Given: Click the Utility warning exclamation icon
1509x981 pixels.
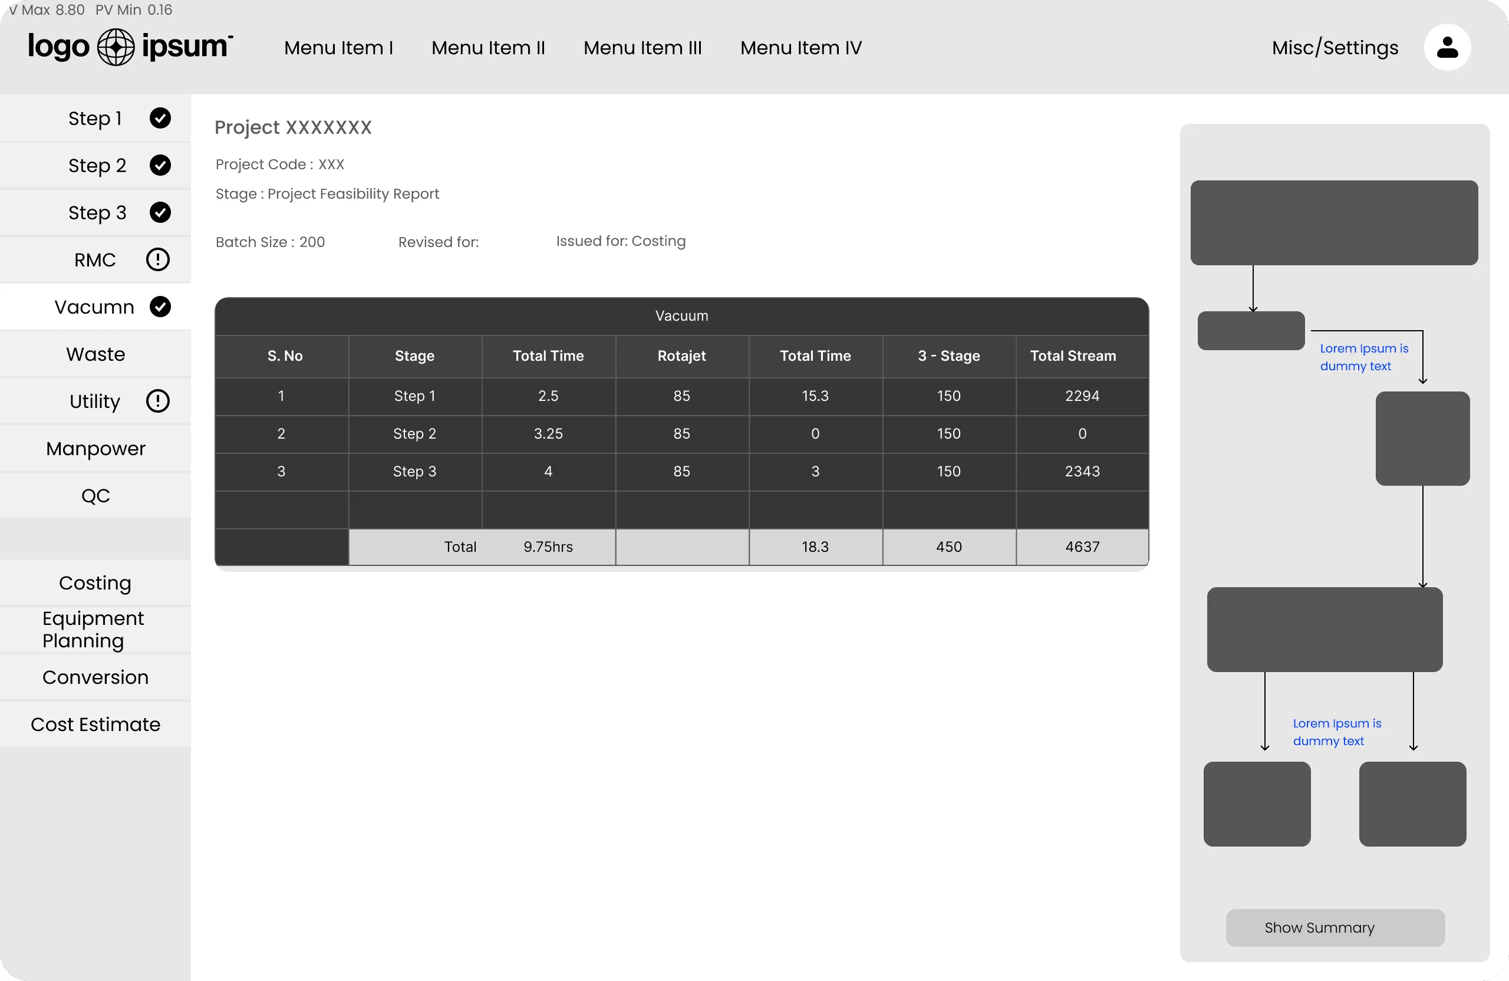Looking at the screenshot, I should click(158, 401).
